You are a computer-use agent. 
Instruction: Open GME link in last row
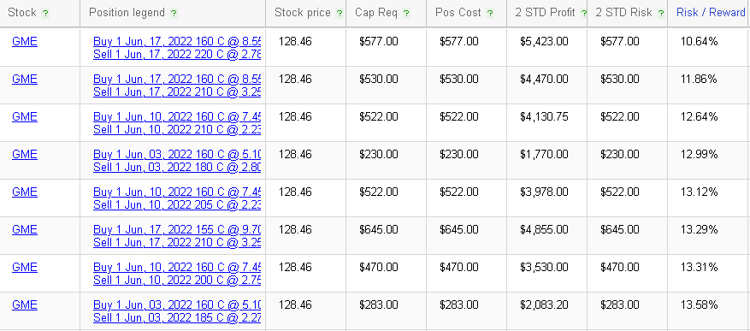tap(25, 305)
